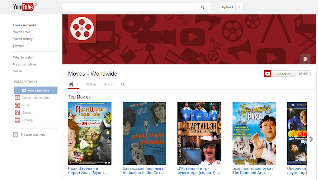Screen dimensions: 318x180
Task: Show next movies with right arrow
Action: click(x=311, y=139)
